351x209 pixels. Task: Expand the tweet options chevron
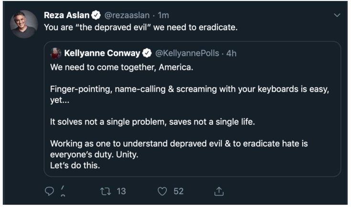pos(337,15)
